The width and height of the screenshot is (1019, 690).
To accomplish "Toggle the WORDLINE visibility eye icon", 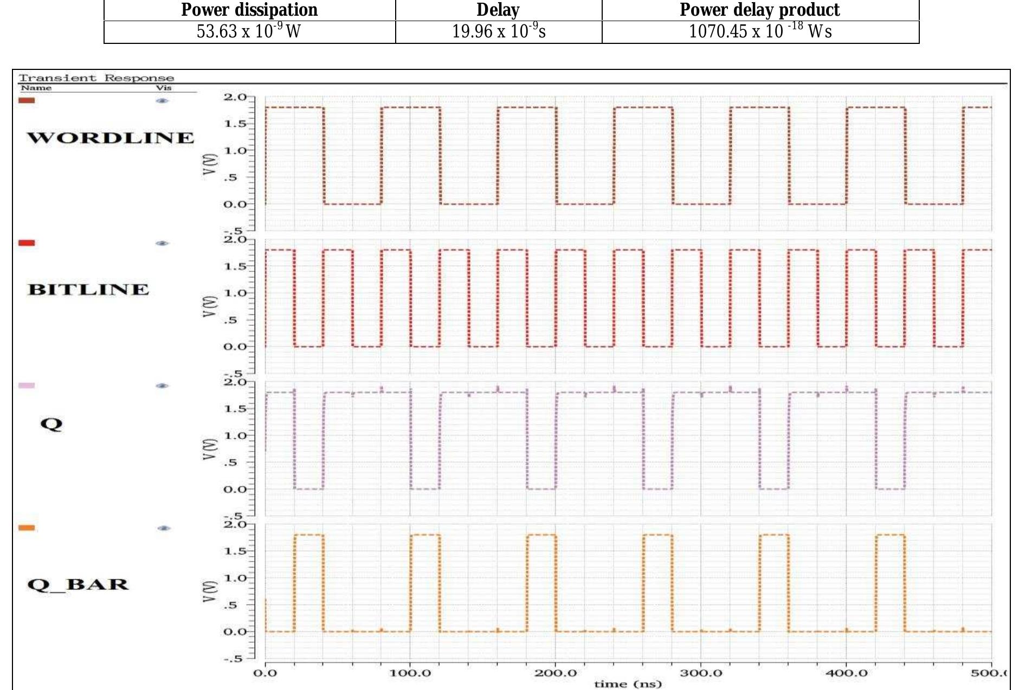I will point(162,100).
